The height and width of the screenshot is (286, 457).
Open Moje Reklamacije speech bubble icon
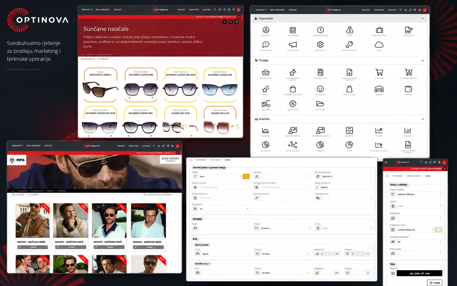[266, 44]
